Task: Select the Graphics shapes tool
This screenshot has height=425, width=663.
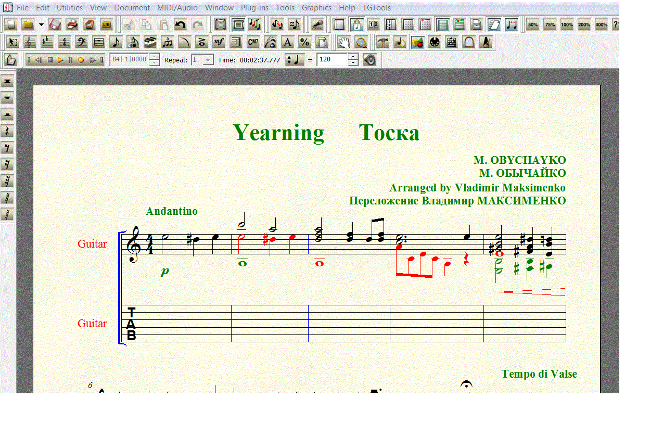Action: click(x=417, y=42)
